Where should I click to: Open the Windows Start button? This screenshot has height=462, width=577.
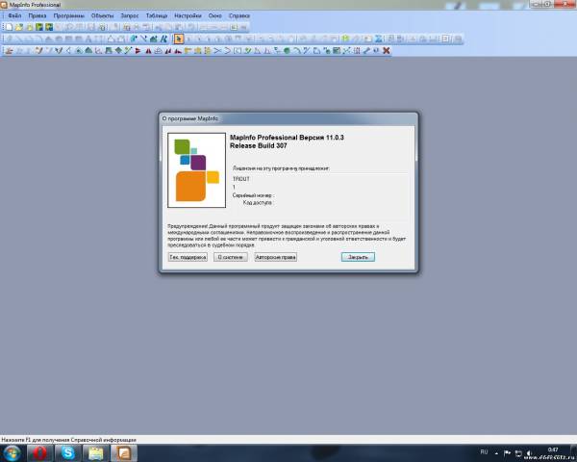tap(13, 453)
